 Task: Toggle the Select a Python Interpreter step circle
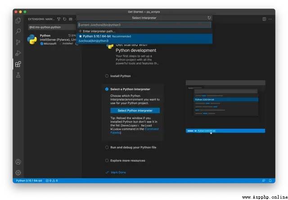pyautogui.click(x=107, y=89)
